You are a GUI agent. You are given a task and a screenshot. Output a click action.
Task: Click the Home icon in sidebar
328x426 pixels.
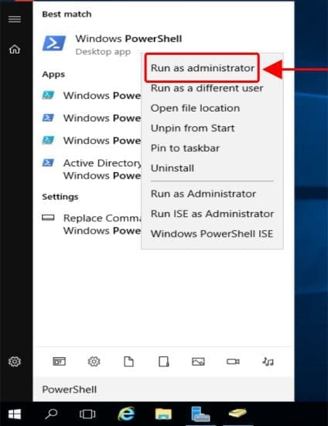pos(15,50)
